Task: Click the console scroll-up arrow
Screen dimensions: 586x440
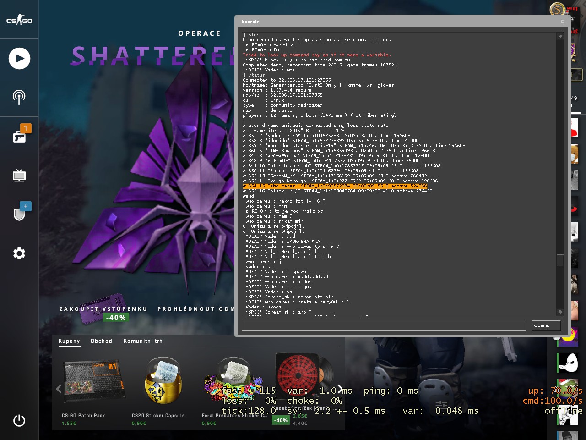Action: click(560, 36)
